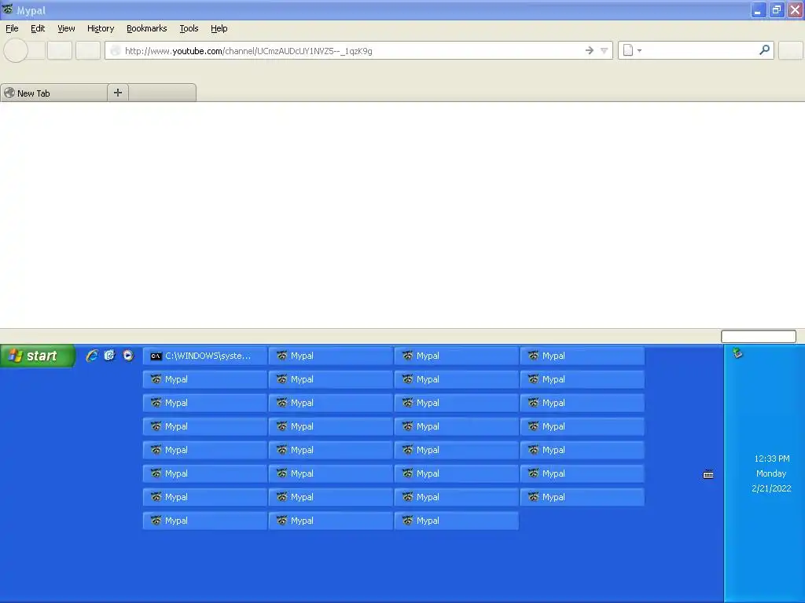Open the address bar history dropdown arrow

605,50
